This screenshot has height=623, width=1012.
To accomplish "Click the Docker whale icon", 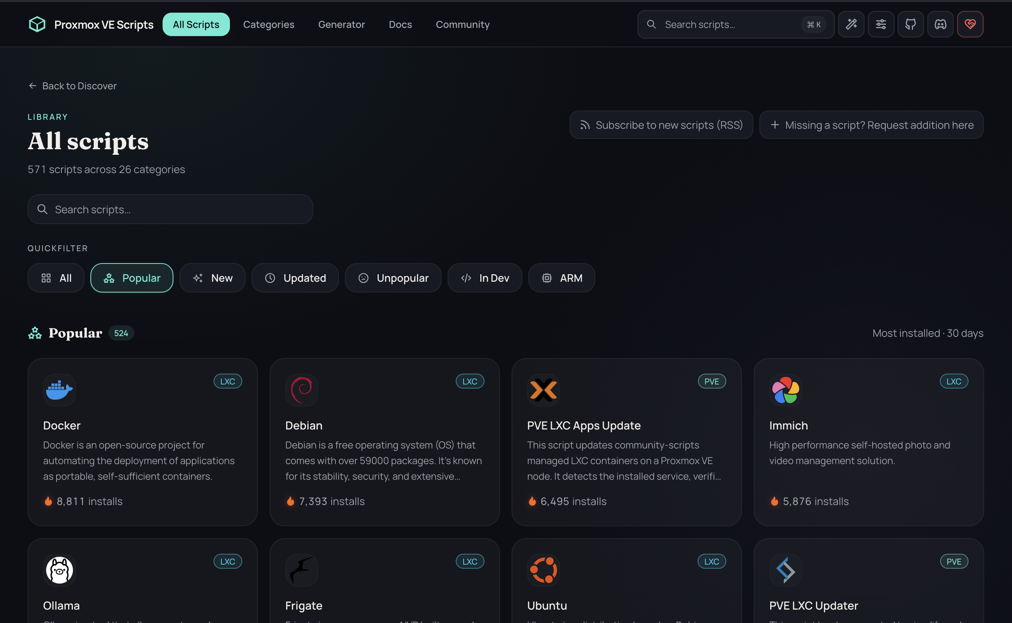I will [x=59, y=390].
